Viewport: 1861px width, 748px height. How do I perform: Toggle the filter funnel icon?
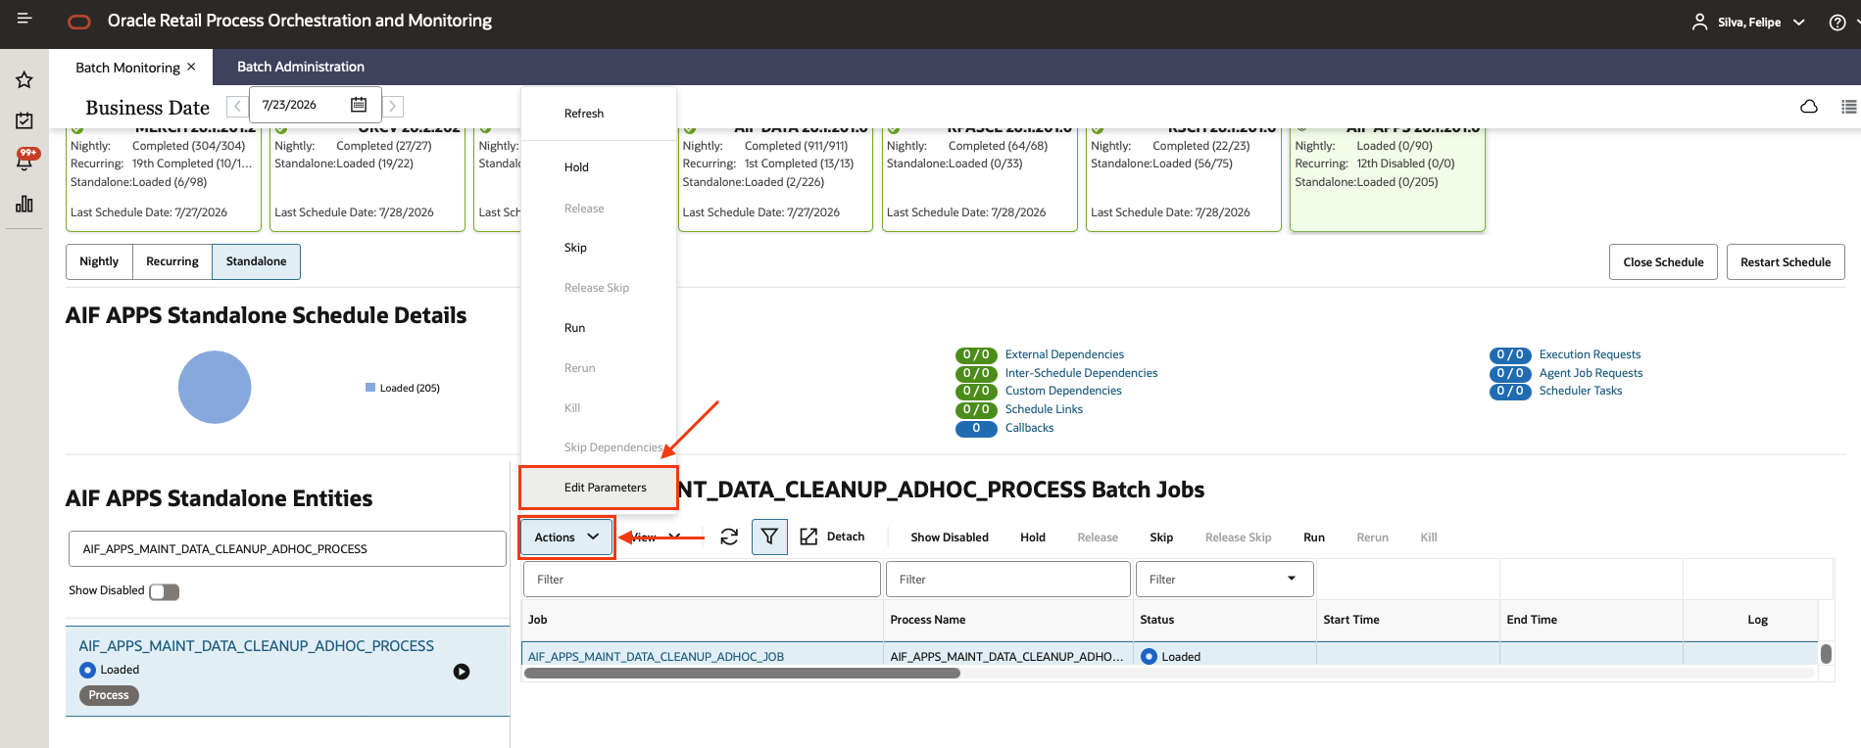(769, 537)
